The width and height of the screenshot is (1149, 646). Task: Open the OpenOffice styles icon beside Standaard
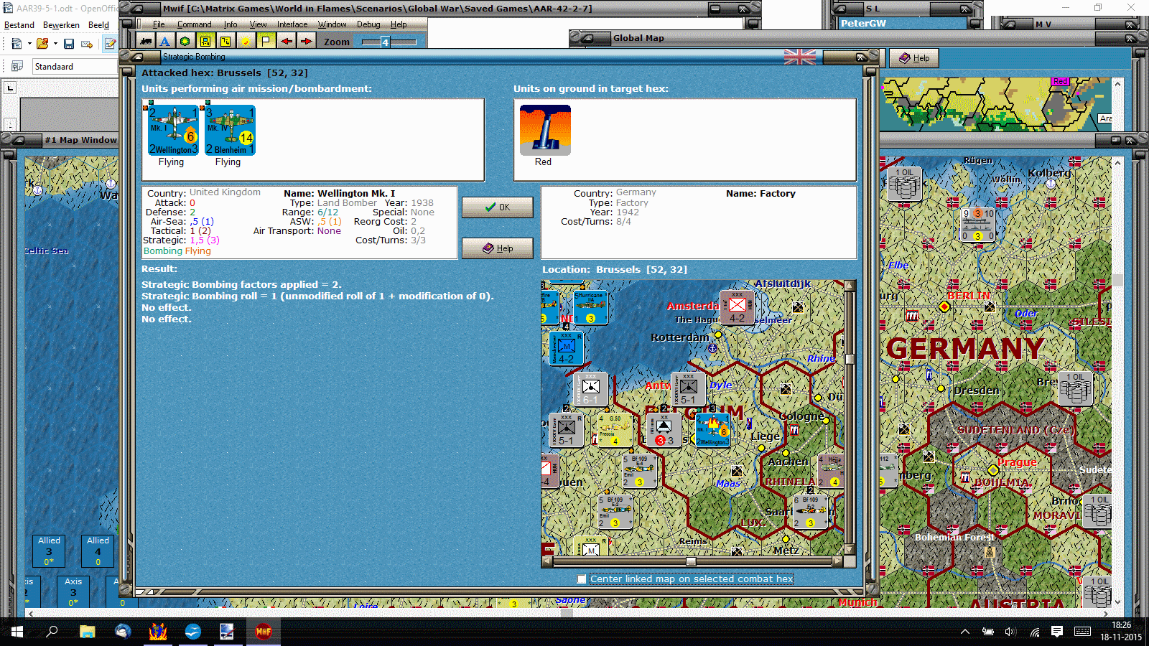(x=17, y=66)
